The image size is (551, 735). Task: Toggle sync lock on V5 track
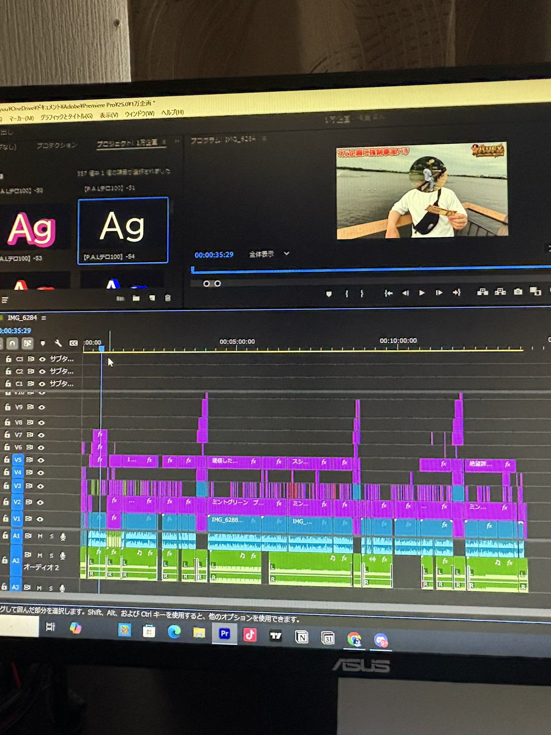coord(30,459)
